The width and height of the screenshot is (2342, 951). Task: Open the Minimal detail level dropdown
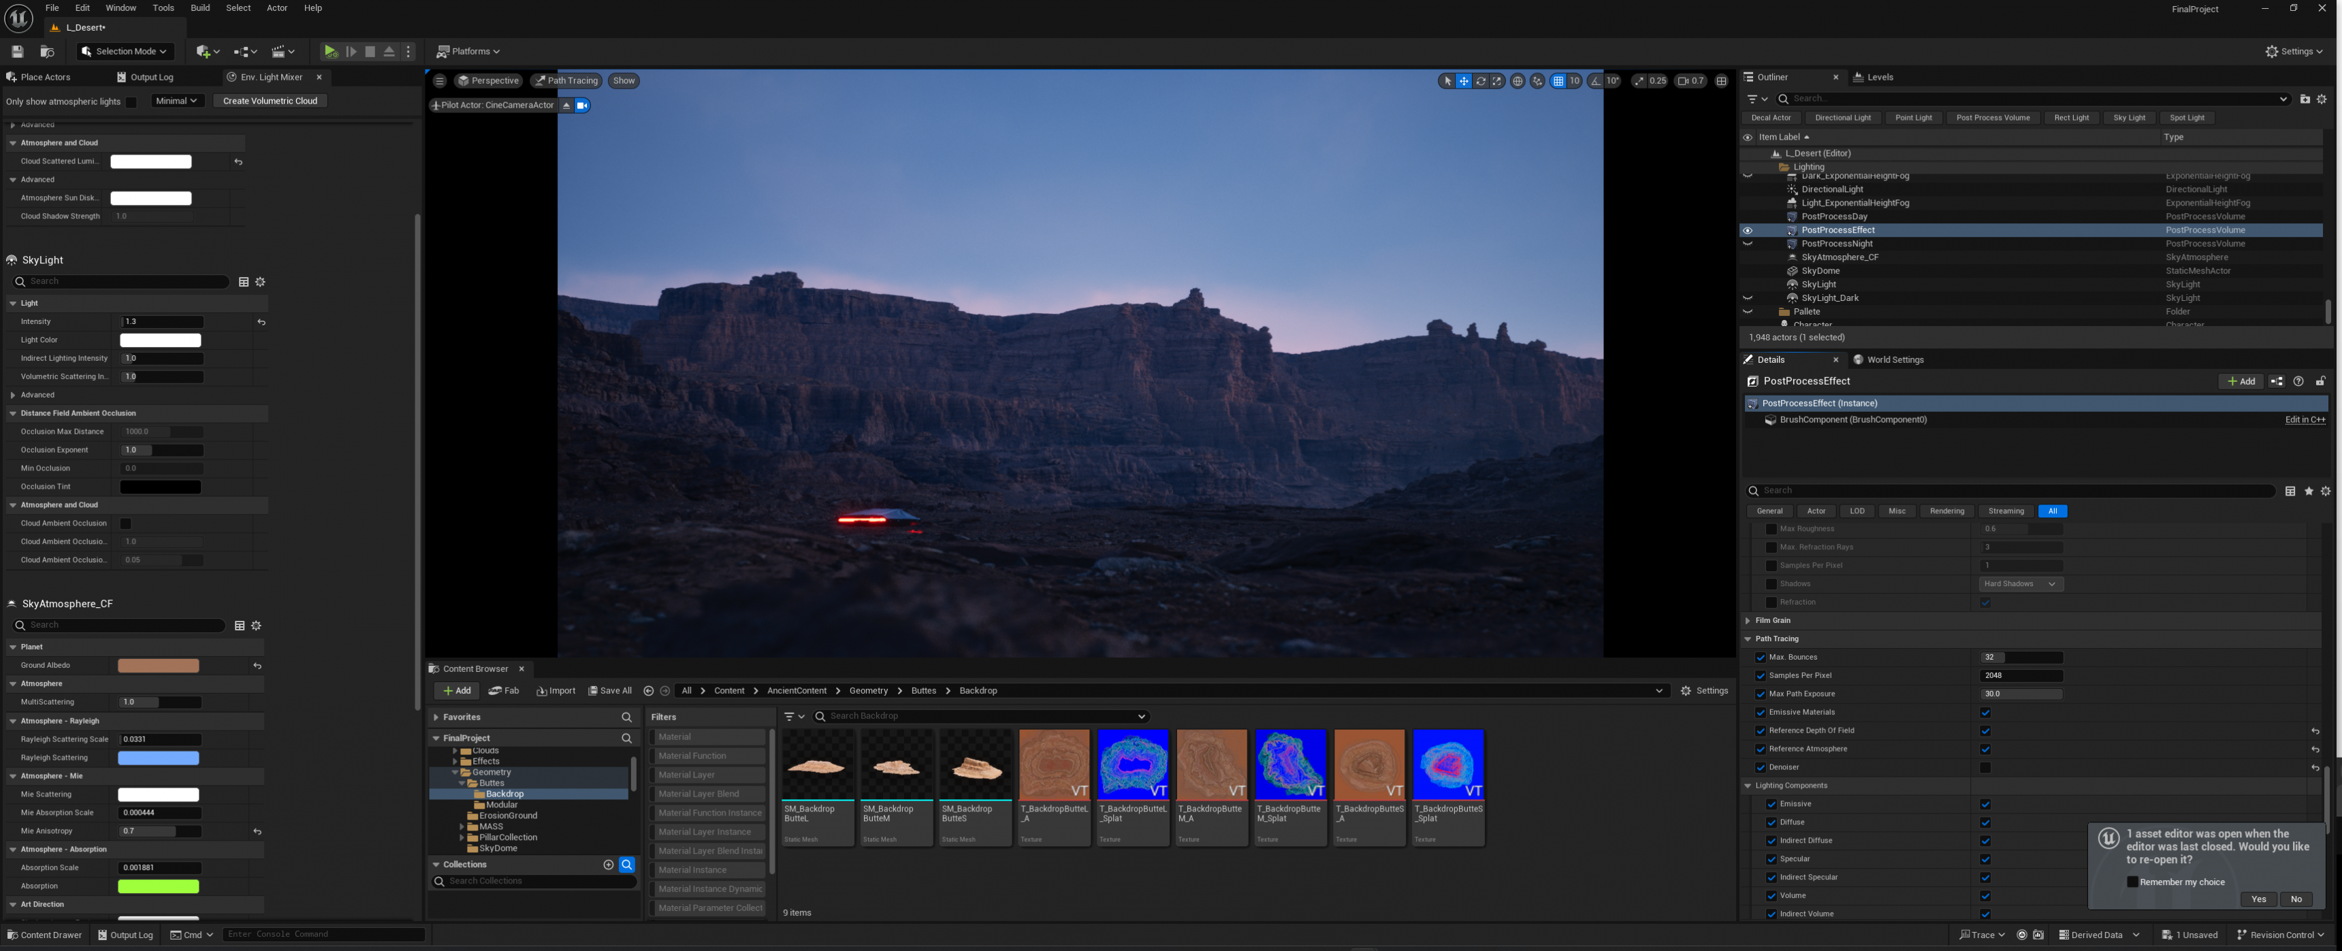point(177,101)
